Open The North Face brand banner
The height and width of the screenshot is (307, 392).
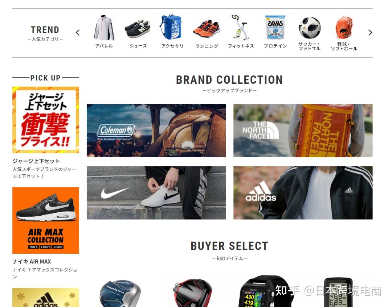[303, 130]
